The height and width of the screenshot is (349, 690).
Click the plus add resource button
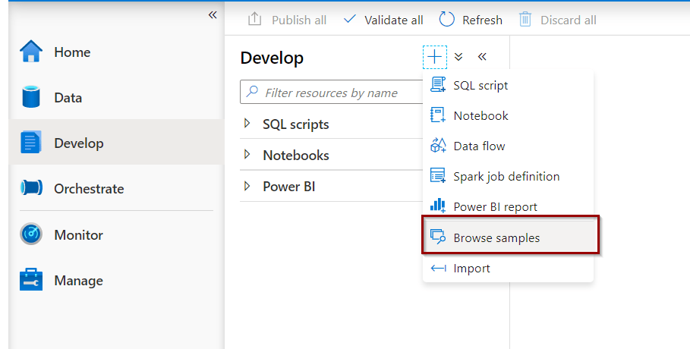tap(435, 57)
